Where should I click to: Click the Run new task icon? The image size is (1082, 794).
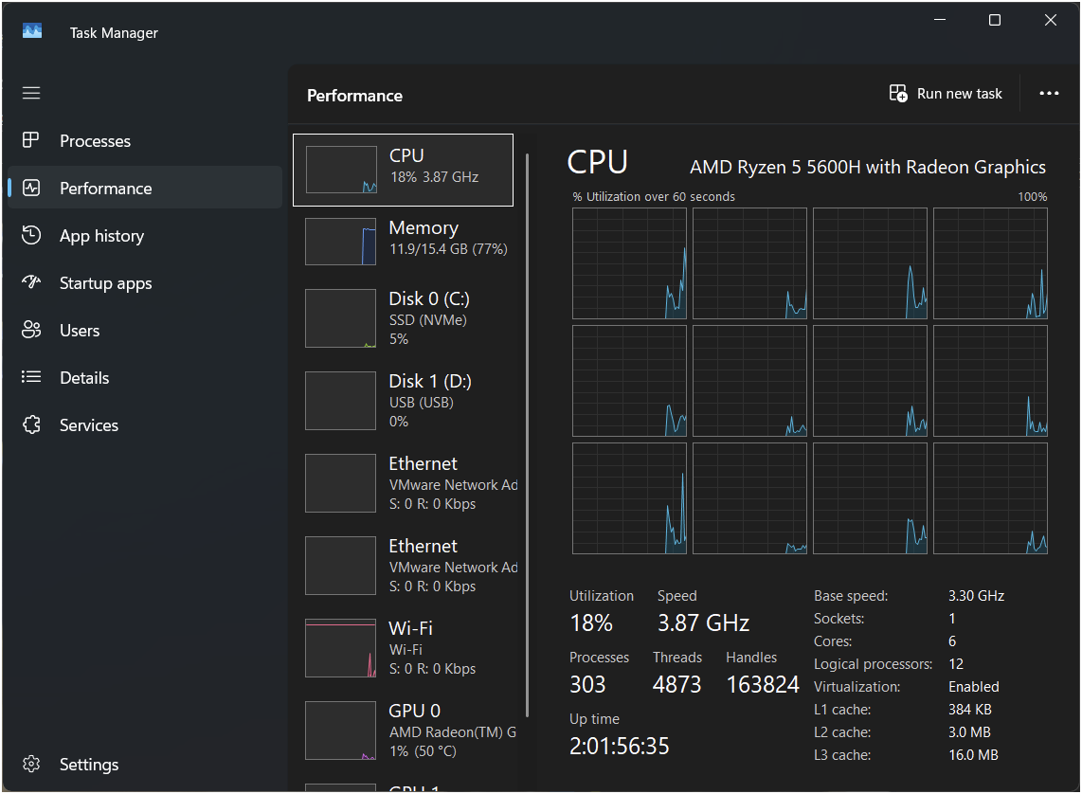[898, 93]
